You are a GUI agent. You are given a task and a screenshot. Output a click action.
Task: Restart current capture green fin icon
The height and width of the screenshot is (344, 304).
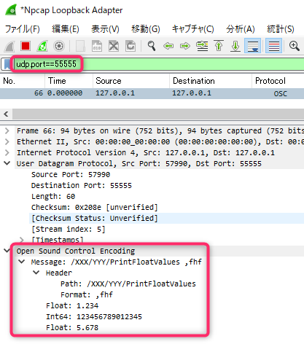(42, 46)
